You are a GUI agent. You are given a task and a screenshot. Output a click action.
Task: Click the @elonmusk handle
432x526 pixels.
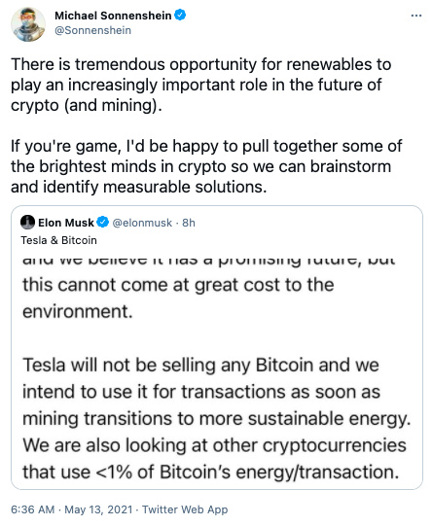(142, 223)
